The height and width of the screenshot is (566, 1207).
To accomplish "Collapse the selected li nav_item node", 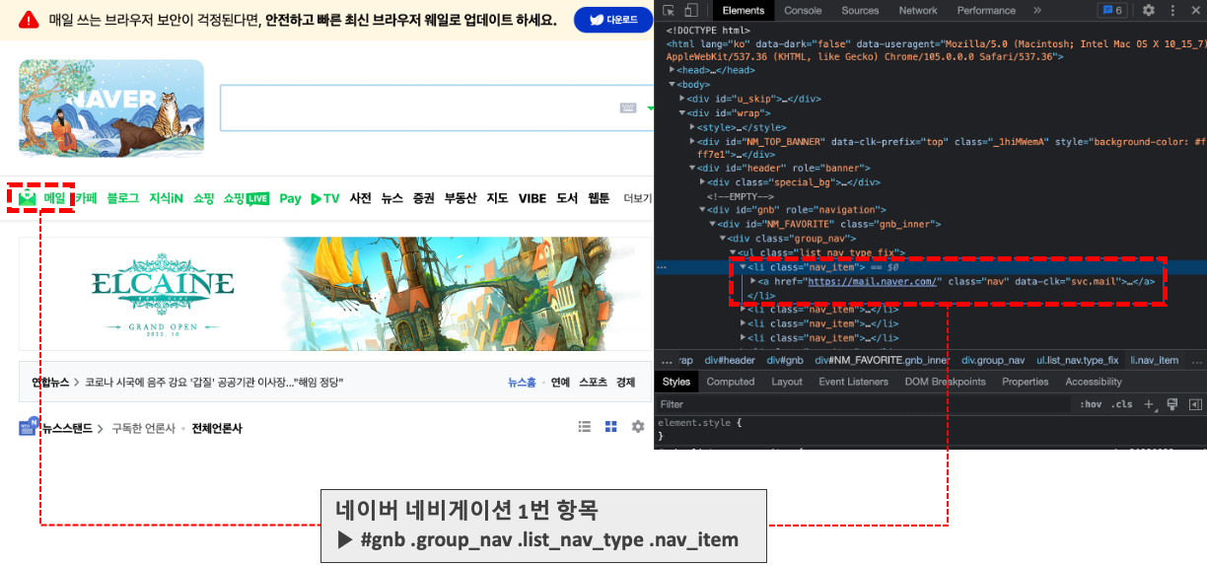I will (744, 267).
